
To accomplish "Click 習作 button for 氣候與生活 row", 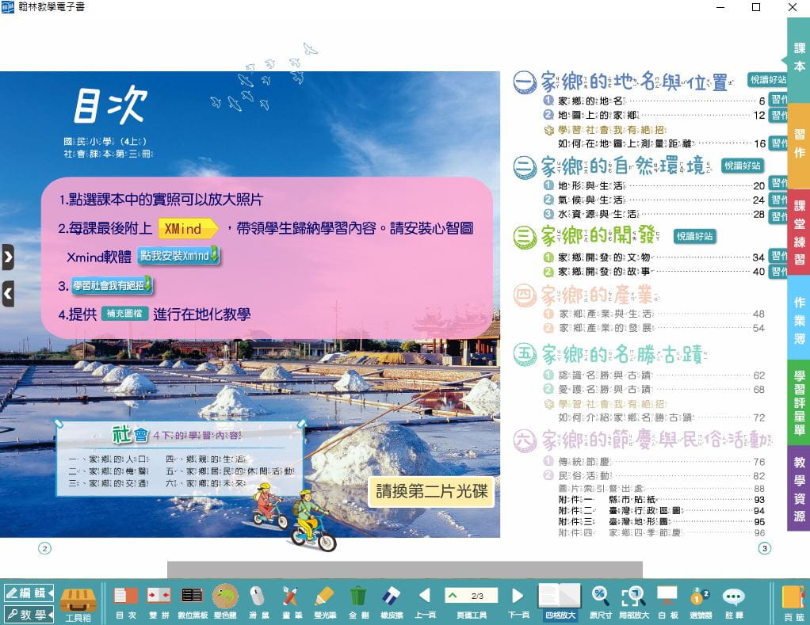I will tap(778, 199).
